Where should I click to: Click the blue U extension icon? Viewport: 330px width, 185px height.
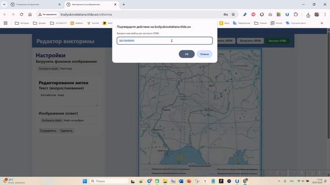(x=287, y=14)
